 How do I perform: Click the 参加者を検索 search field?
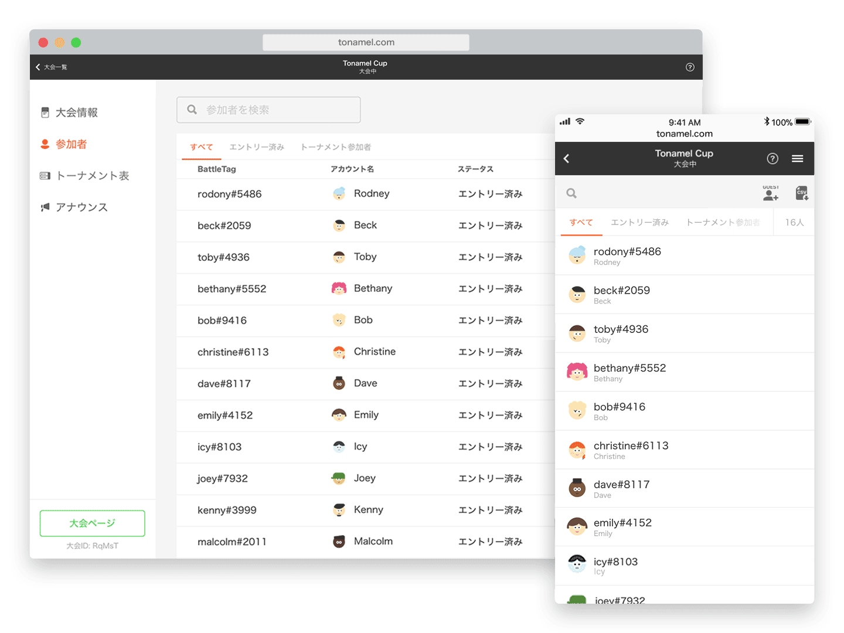pyautogui.click(x=268, y=110)
